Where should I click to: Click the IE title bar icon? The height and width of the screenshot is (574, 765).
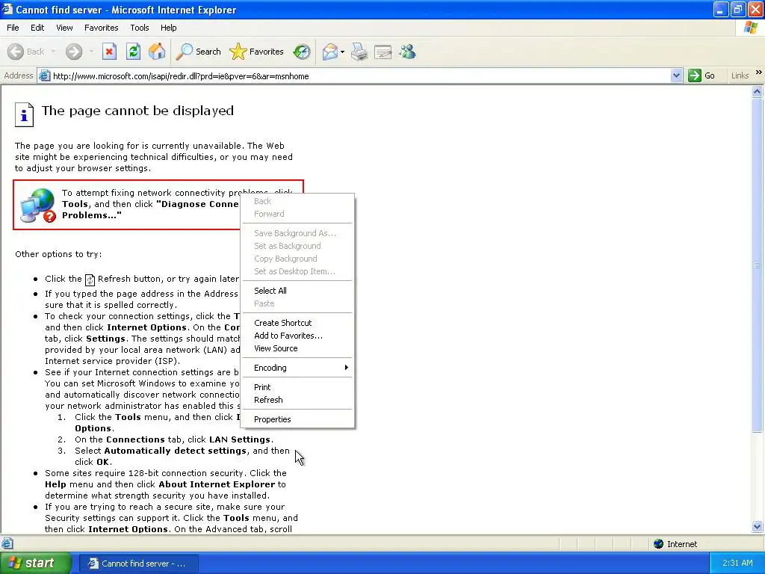point(7,9)
